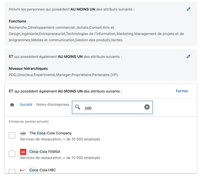Open the Société breadcrumb link
Screen dimensions: 202x176
tap(26, 104)
